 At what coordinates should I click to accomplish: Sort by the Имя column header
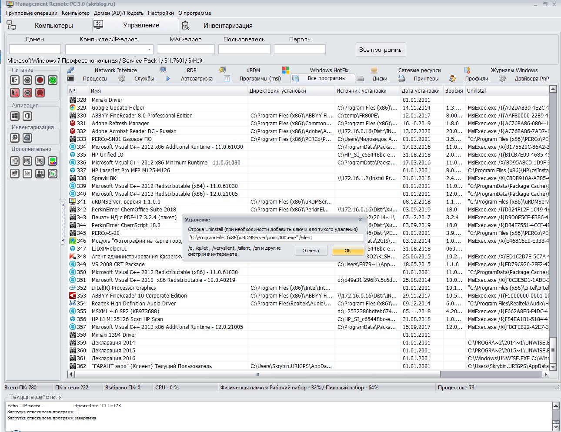point(168,91)
